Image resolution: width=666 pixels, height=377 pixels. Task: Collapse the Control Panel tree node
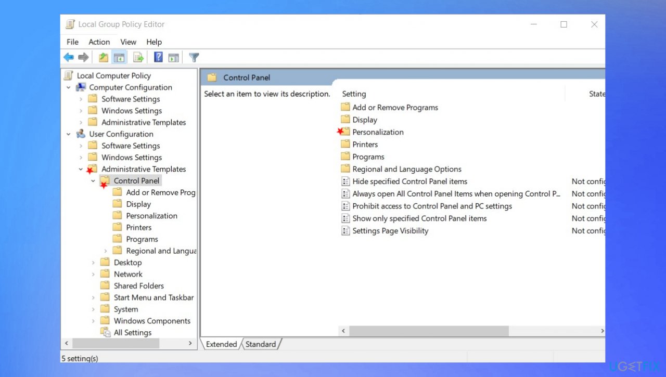tap(93, 180)
